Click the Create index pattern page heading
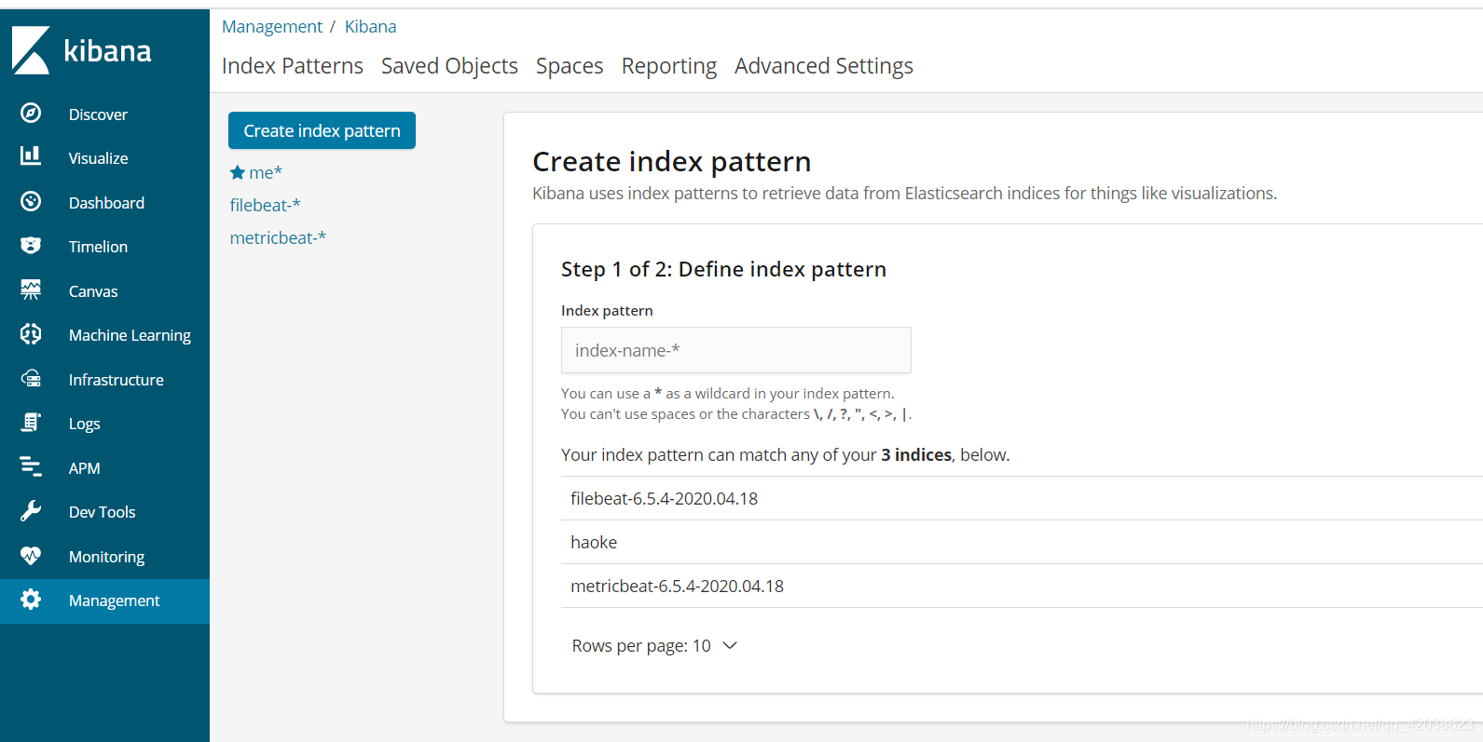The image size is (1483, 742). click(671, 162)
